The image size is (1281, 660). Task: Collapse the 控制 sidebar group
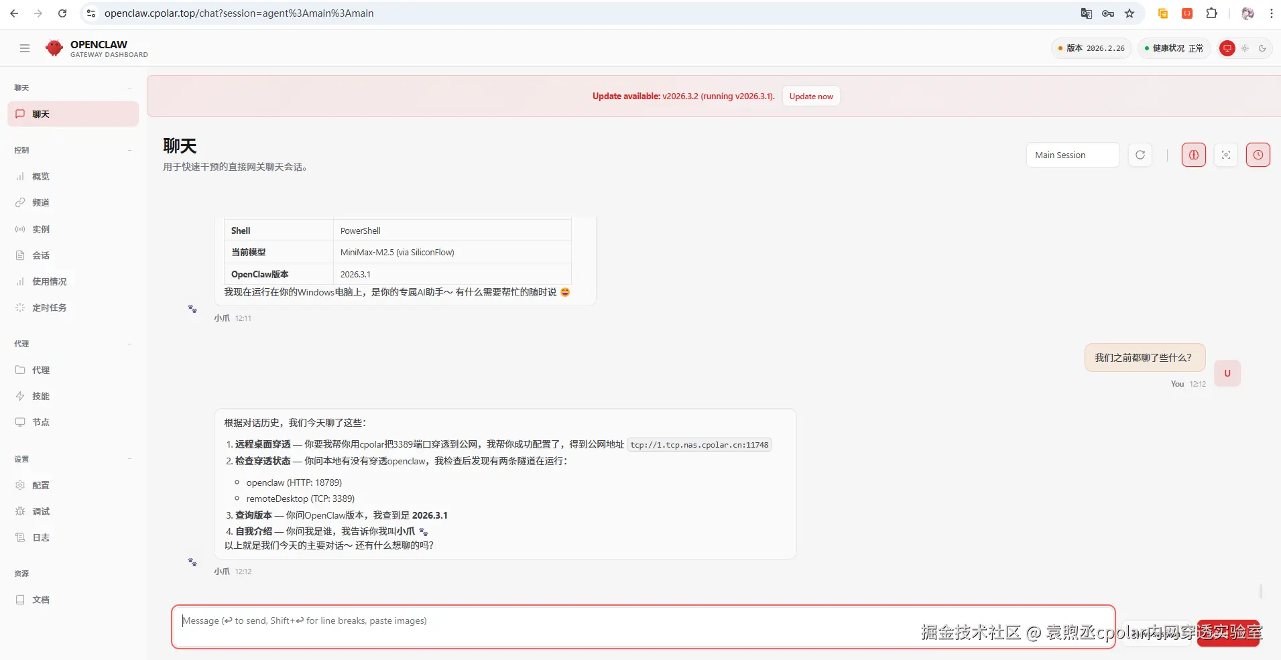[129, 150]
